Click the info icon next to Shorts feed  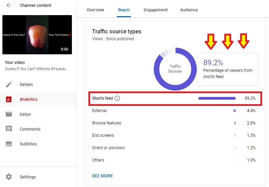(117, 98)
